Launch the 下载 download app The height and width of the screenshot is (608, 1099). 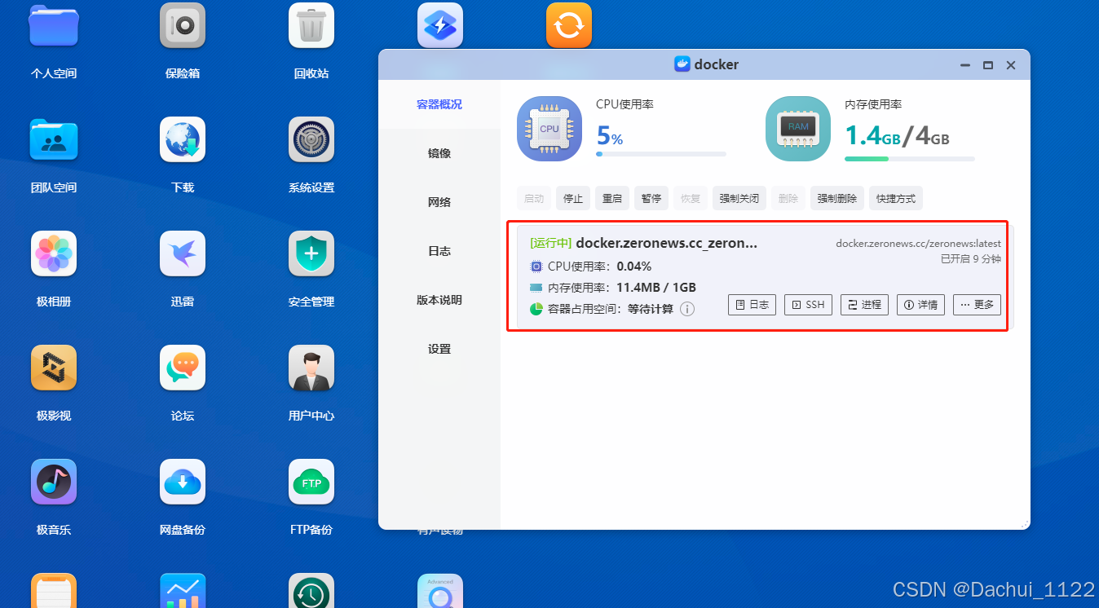183,139
